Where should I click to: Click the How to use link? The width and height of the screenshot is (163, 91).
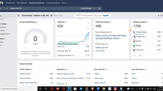point(58,15)
